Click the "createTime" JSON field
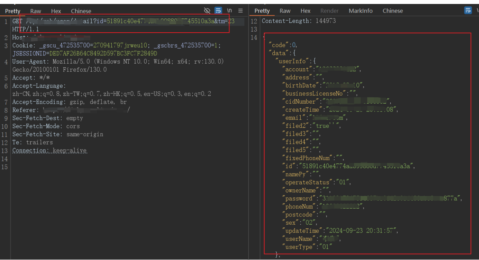The height and width of the screenshot is (260, 479). pos(340,110)
